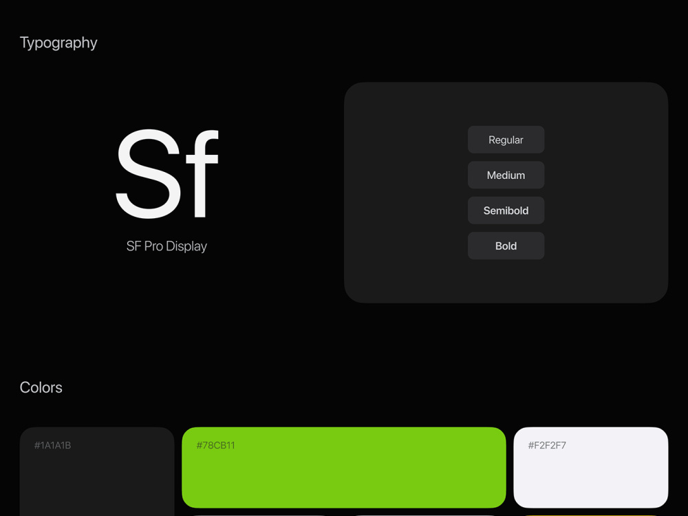Select the Regular font weight button

[x=506, y=140]
